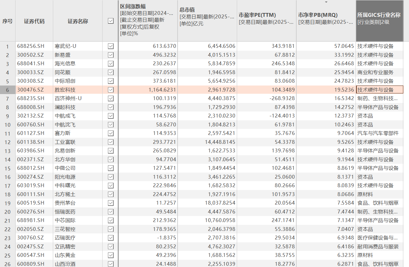This screenshot has height=267, width=409.
Task: Uncheck the checkbox for 寒武纪-U
Action: tap(110, 46)
